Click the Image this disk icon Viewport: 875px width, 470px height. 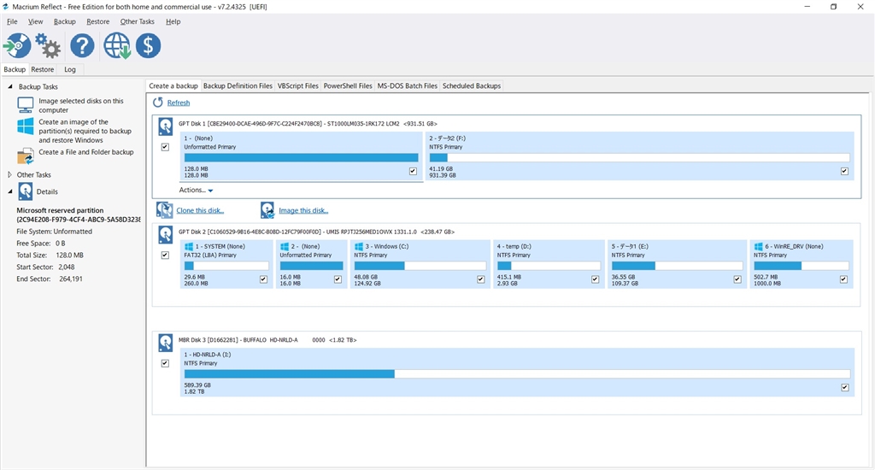coord(267,210)
